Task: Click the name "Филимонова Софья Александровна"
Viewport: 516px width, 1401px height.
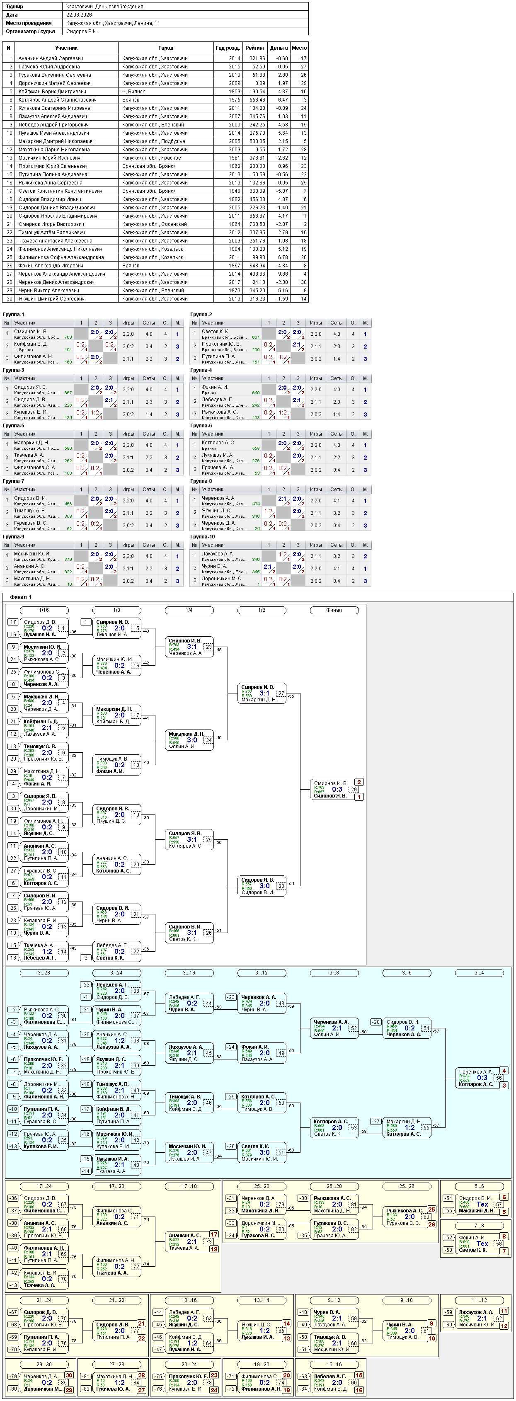Action: tap(61, 257)
